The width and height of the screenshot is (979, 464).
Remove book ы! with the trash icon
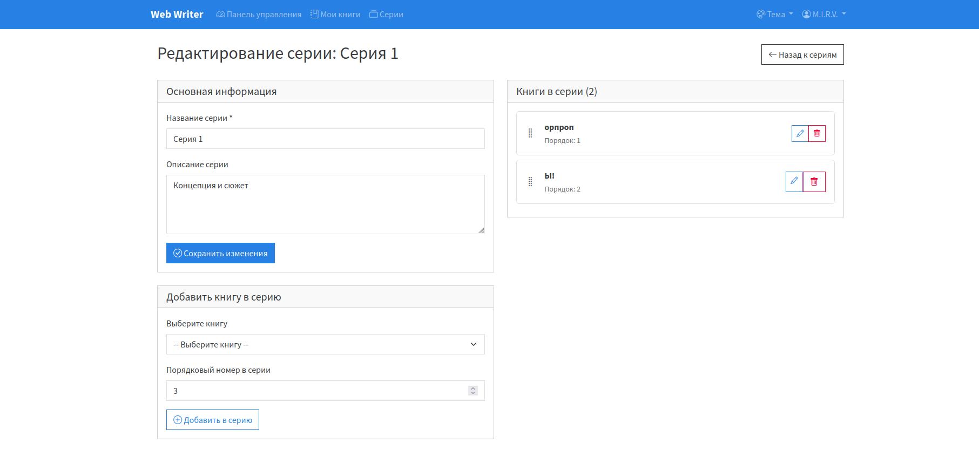tap(814, 182)
